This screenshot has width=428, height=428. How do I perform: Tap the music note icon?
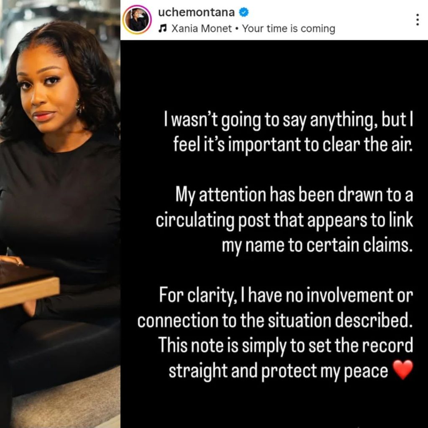pos(163,28)
